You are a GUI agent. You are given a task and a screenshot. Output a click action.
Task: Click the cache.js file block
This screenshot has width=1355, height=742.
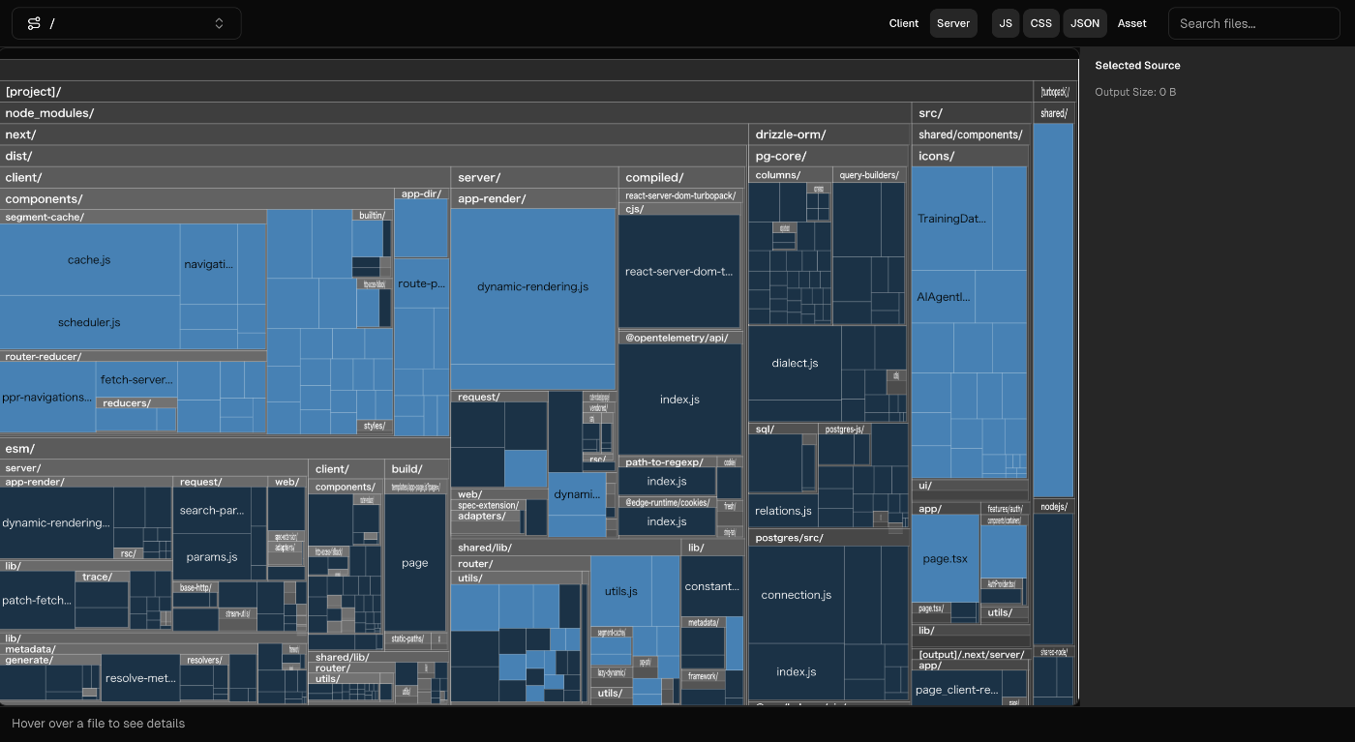click(x=89, y=260)
